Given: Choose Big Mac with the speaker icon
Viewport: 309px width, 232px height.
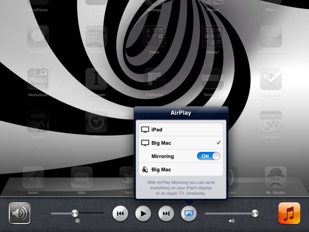Looking at the screenshot, I should (x=179, y=170).
